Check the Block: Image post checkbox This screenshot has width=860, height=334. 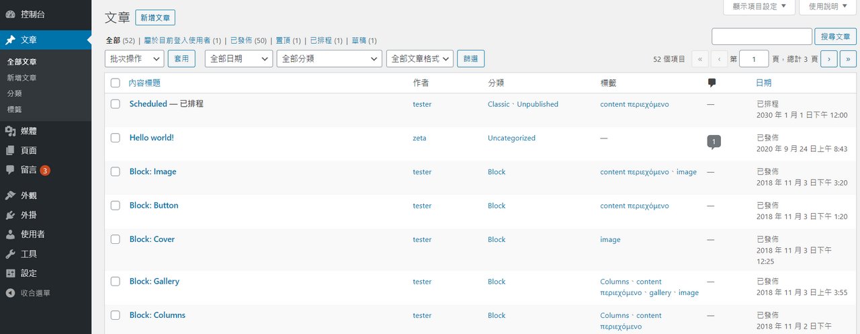116,171
